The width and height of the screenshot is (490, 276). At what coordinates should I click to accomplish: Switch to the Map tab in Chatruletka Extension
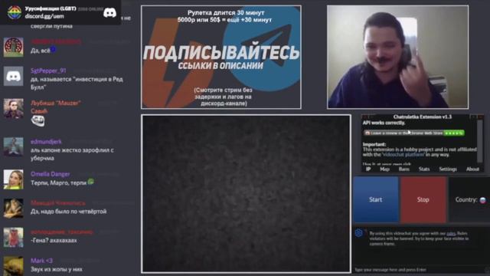coord(384,169)
